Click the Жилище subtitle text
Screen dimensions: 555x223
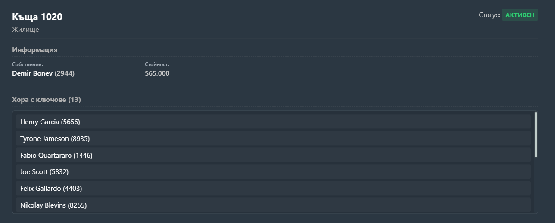click(25, 30)
